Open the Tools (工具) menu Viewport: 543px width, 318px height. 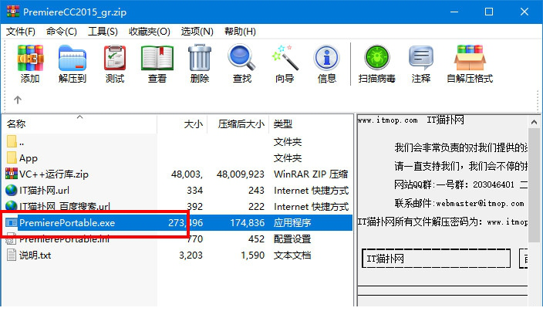click(x=103, y=32)
